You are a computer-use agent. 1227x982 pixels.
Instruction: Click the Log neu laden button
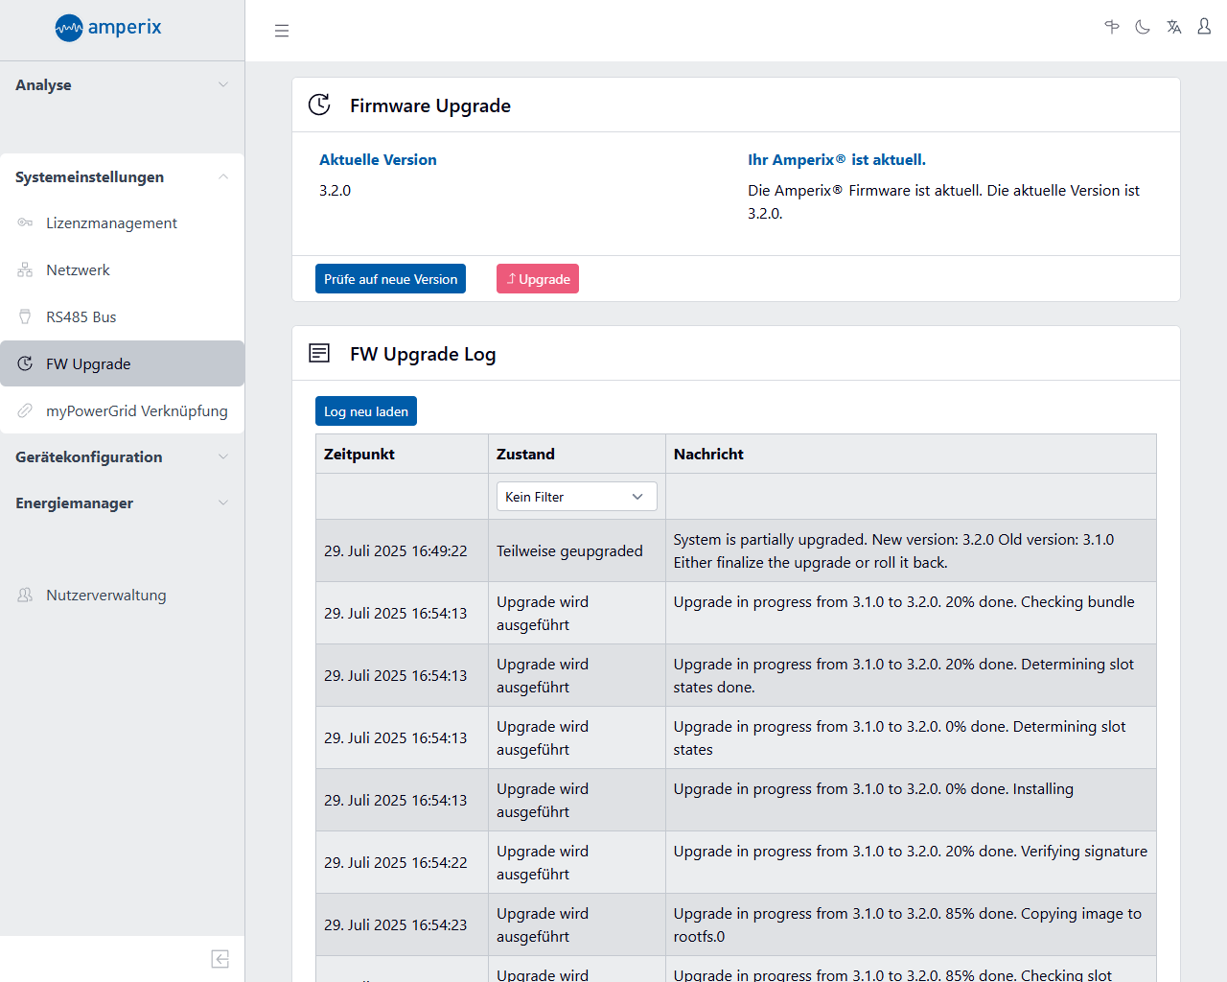point(366,411)
